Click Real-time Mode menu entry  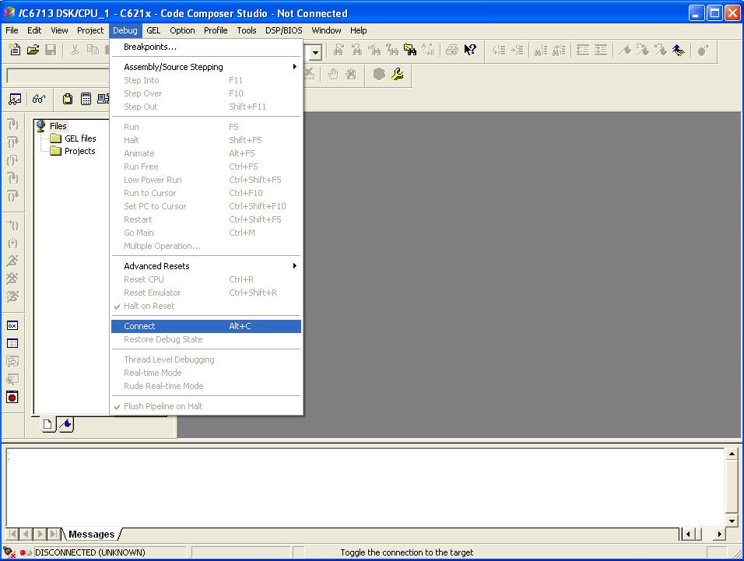(206, 373)
